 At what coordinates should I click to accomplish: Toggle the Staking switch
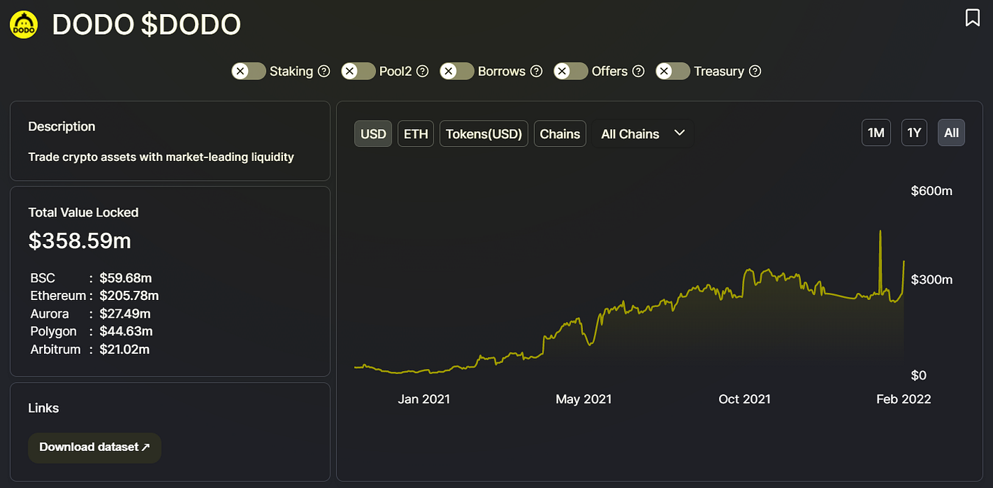(248, 71)
